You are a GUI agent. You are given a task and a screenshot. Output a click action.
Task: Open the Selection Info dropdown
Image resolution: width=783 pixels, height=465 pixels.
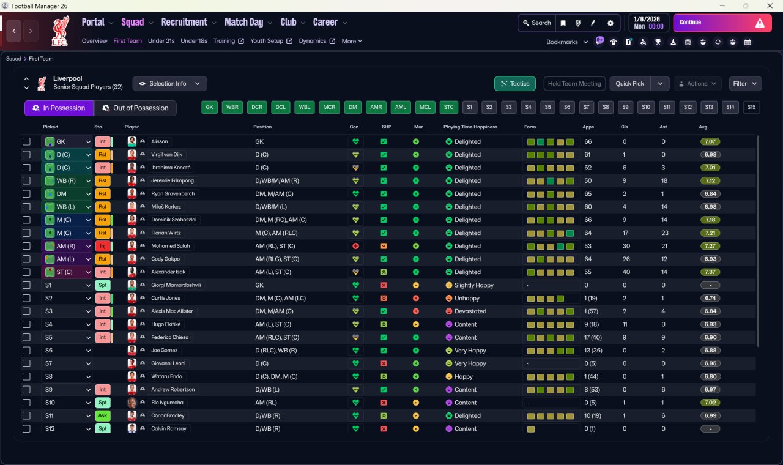pyautogui.click(x=169, y=84)
